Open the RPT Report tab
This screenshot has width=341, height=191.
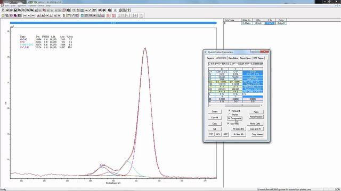click(x=258, y=58)
